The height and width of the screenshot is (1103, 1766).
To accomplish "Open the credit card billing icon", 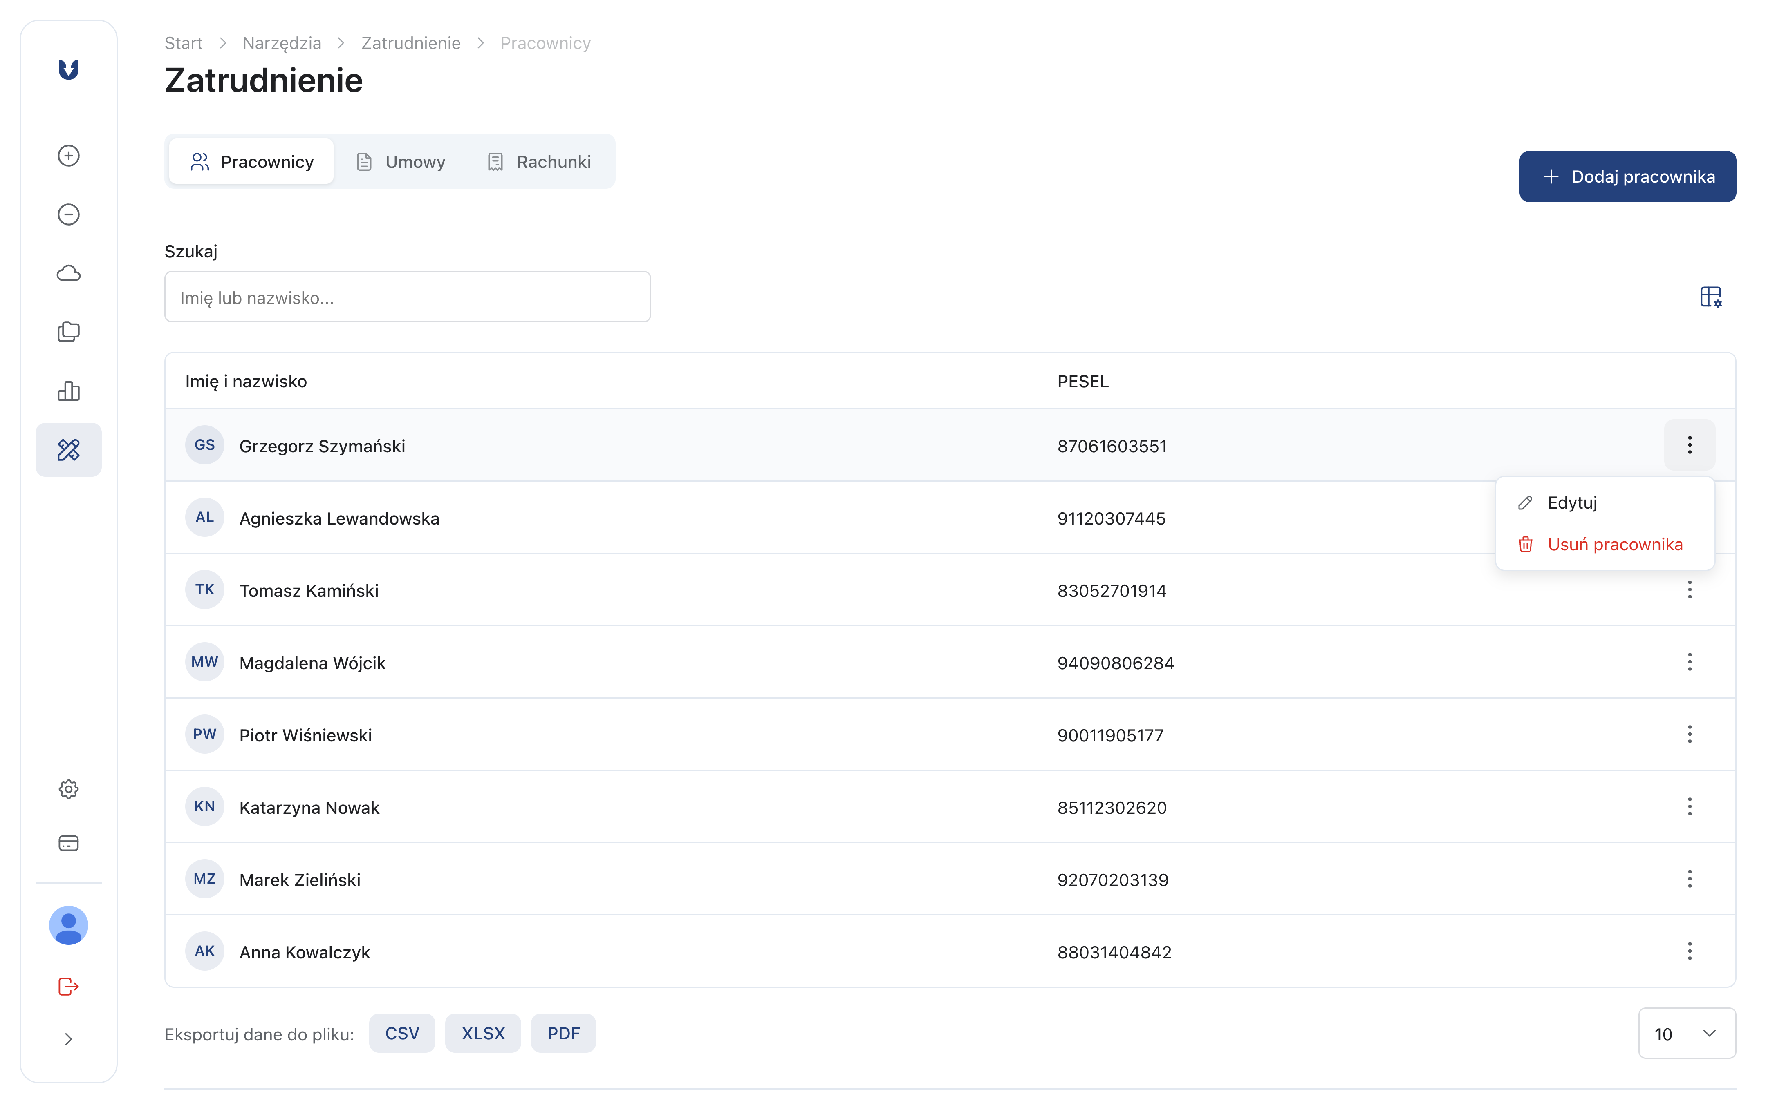I will pyautogui.click(x=69, y=843).
